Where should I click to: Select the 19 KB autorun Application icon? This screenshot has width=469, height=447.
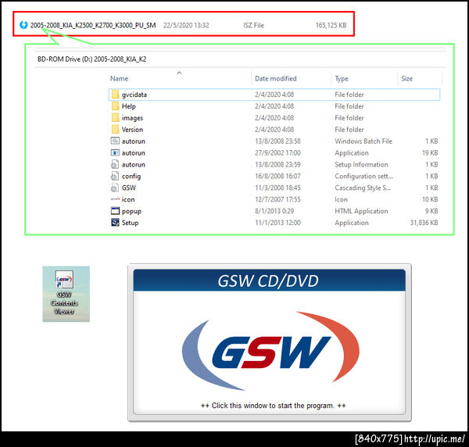pos(115,153)
